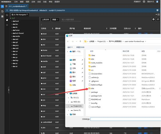Click the fullscreen icon in session bar

click(7, 10)
